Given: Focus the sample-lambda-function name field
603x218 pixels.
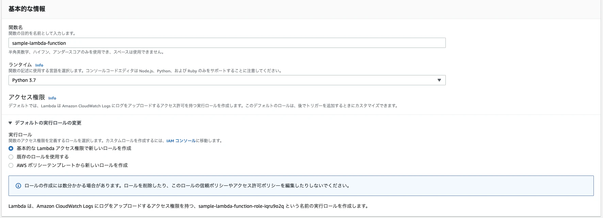Looking at the screenshot, I should 227,43.
